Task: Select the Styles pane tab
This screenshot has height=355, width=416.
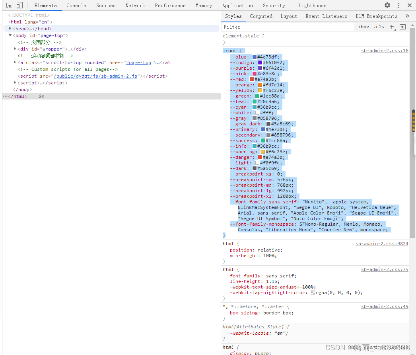Action: (x=233, y=16)
